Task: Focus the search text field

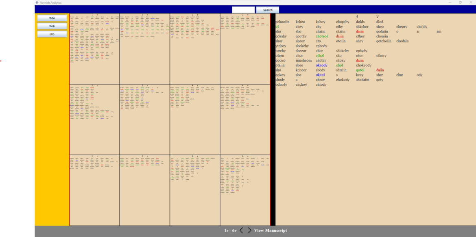Action: (x=243, y=10)
